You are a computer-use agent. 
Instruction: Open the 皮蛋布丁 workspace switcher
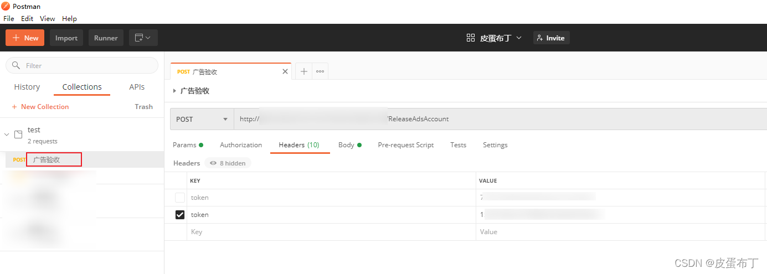[x=495, y=38]
